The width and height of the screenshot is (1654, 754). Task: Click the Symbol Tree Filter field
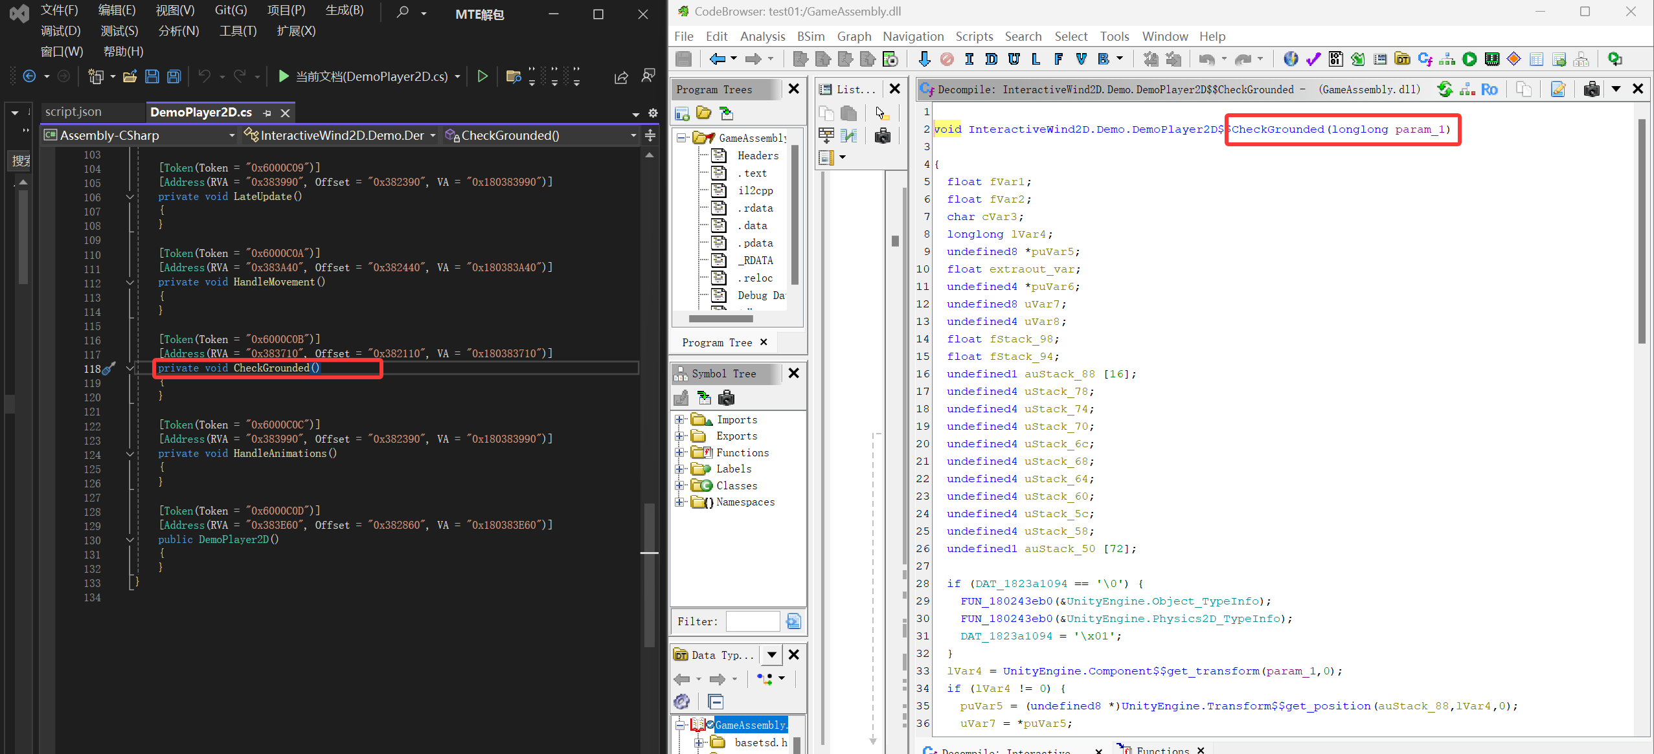tap(753, 621)
